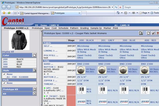The height and width of the screenshot is (106, 159).
Task: Open the address bar URL dropdown arrow
Action: click(112, 7)
